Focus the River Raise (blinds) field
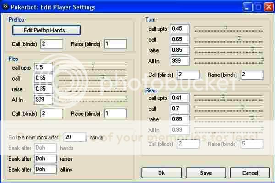The width and height of the screenshot is (275, 183). pos(252,144)
